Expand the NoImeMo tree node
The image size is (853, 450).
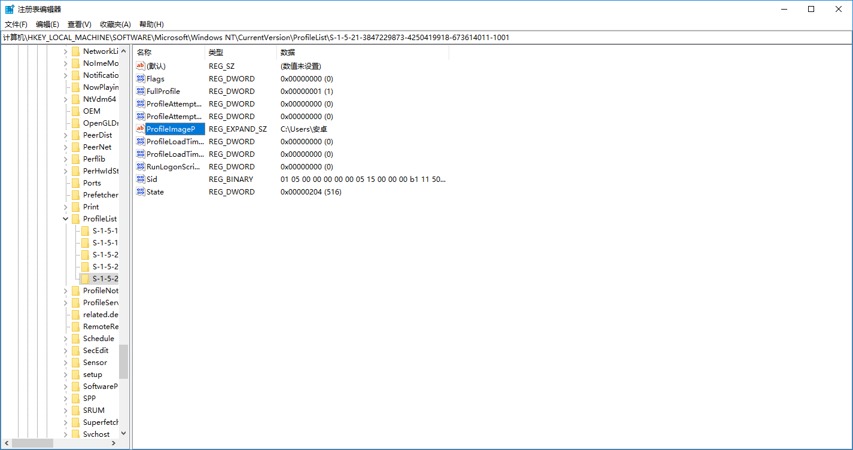click(66, 63)
